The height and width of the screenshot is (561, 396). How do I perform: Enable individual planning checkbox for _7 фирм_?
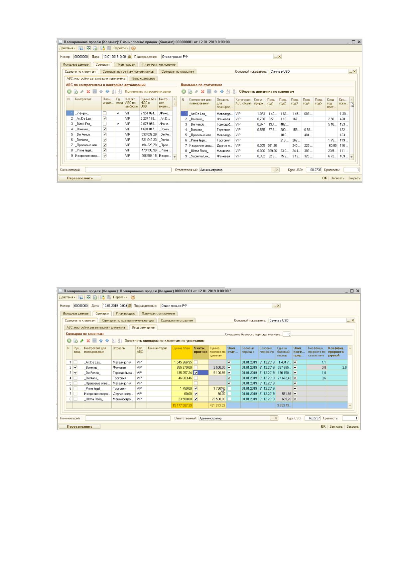pyautogui.click(x=105, y=113)
